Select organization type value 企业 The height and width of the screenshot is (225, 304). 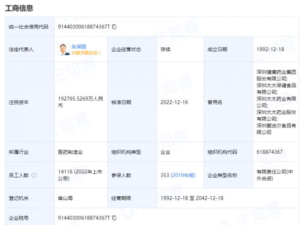click(x=165, y=152)
